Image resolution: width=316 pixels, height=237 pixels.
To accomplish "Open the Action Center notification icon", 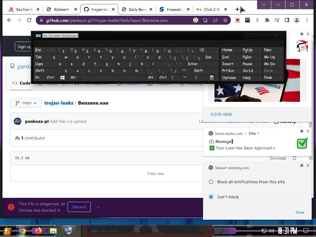I will 306,231.
